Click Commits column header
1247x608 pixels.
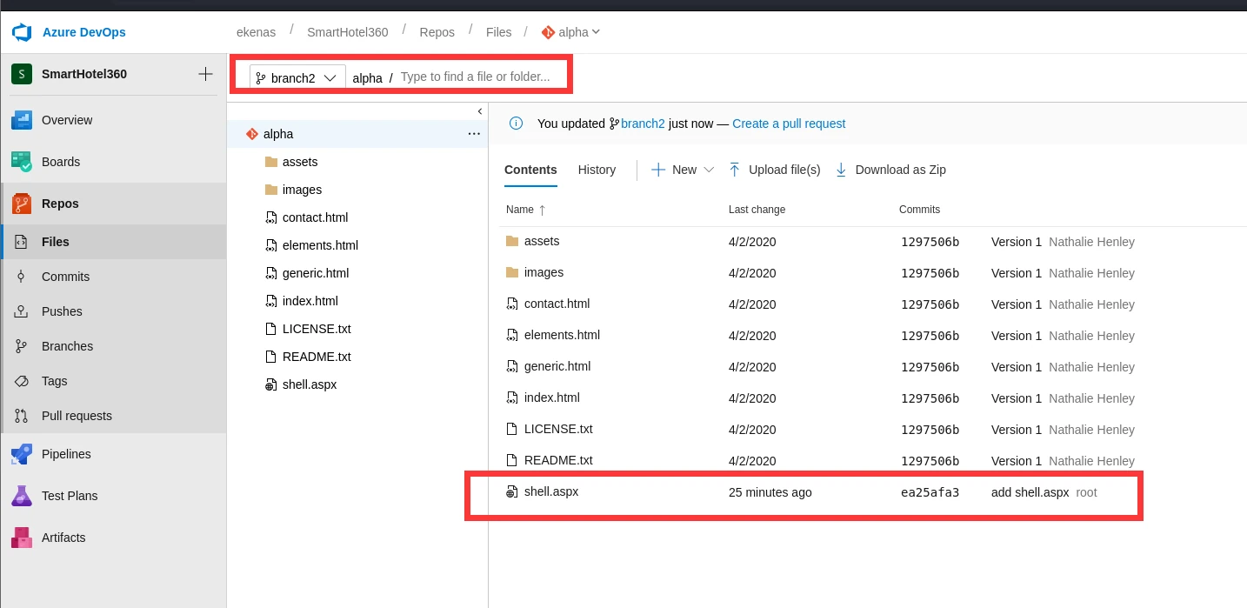919,210
